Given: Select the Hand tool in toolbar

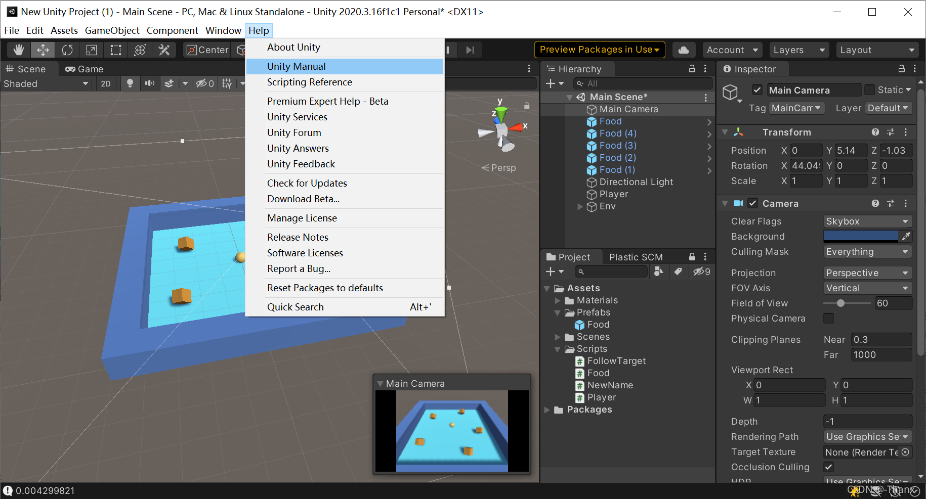Looking at the screenshot, I should [19, 50].
